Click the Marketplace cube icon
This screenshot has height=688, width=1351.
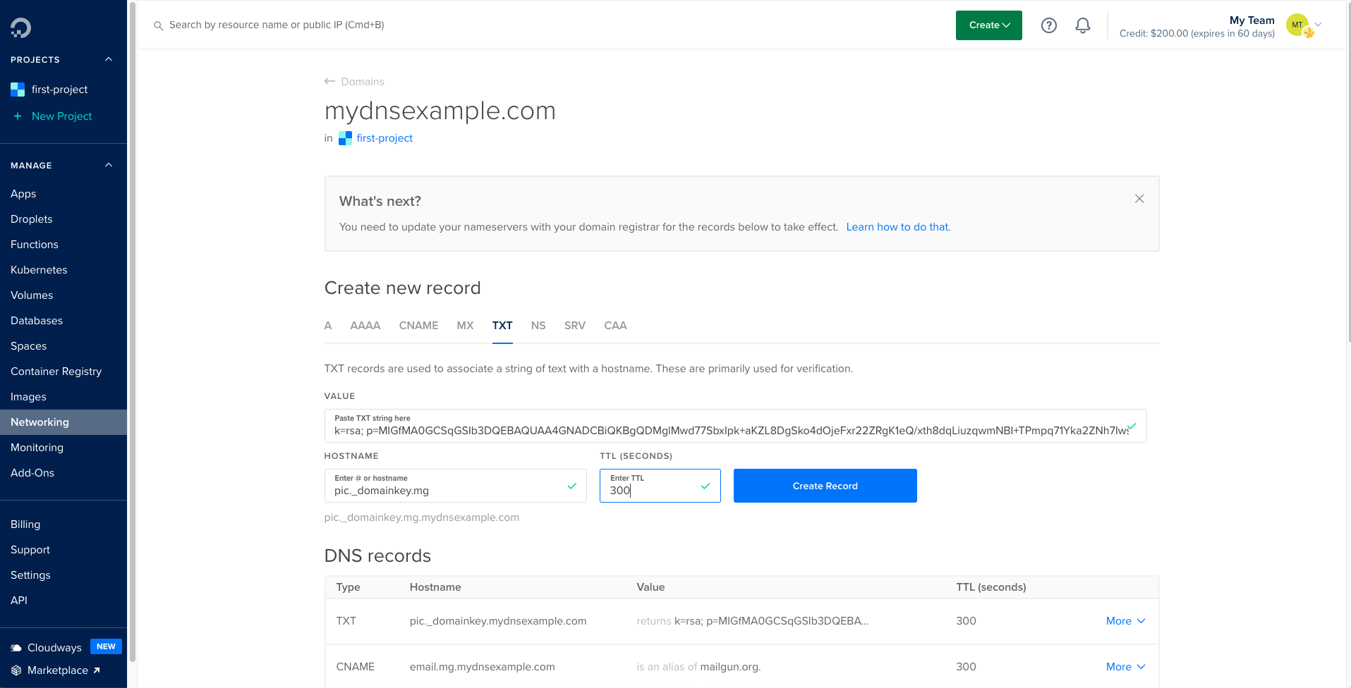click(16, 670)
